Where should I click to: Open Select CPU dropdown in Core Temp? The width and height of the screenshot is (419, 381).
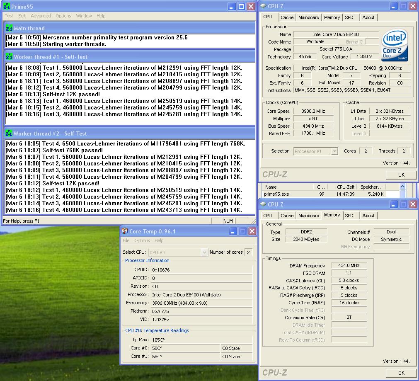pos(178,252)
